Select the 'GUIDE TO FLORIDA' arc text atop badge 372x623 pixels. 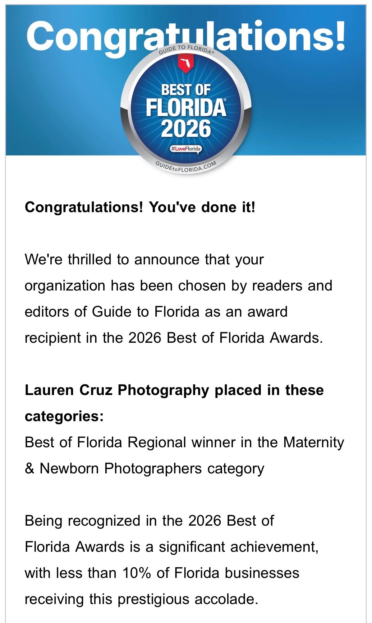pos(186,49)
